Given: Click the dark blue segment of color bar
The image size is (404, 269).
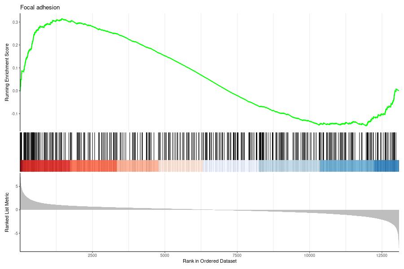Looking at the screenshot, I should (x=386, y=166).
